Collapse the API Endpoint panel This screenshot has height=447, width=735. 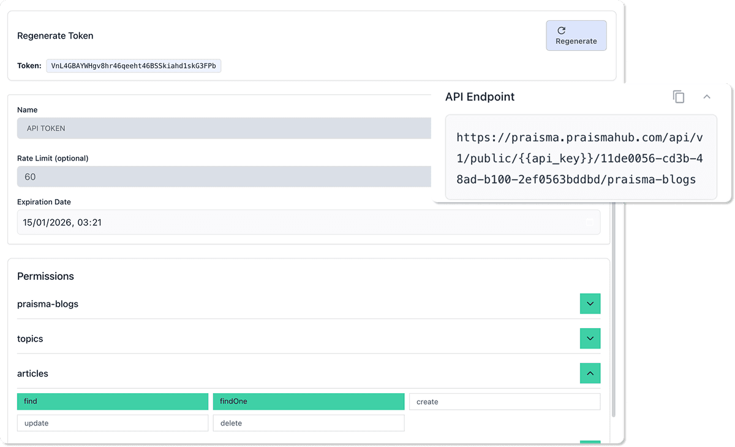(x=707, y=97)
